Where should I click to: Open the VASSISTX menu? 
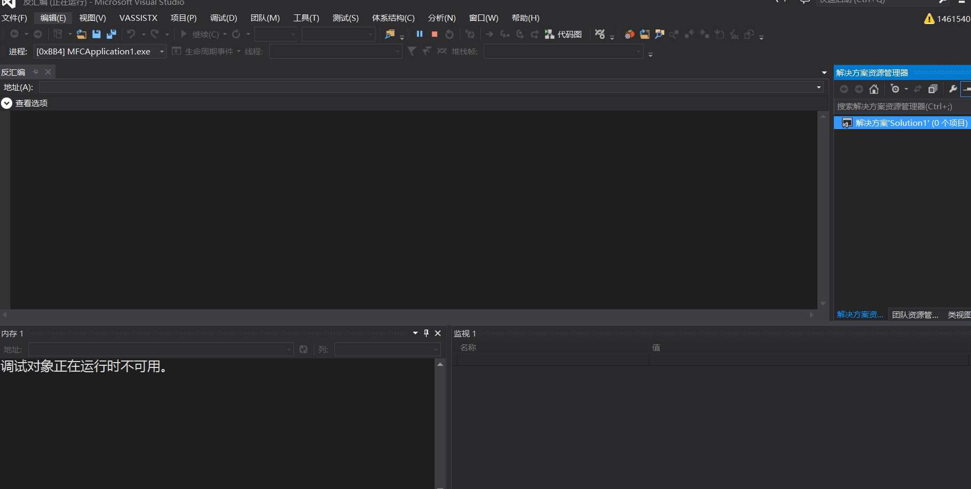tap(139, 18)
